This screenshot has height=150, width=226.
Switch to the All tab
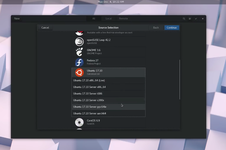pyautogui.click(x=94, y=18)
